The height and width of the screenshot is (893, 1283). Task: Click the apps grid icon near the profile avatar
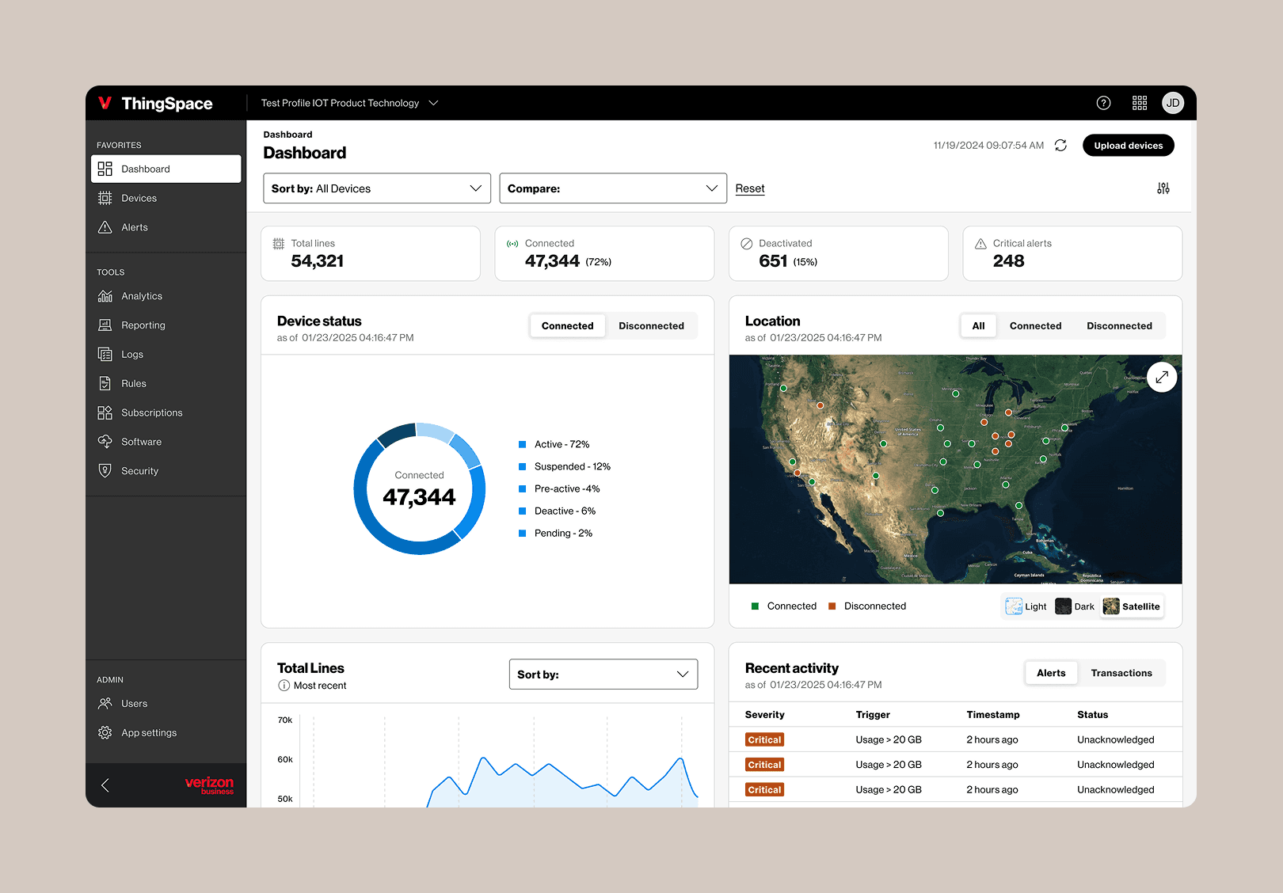pos(1139,103)
